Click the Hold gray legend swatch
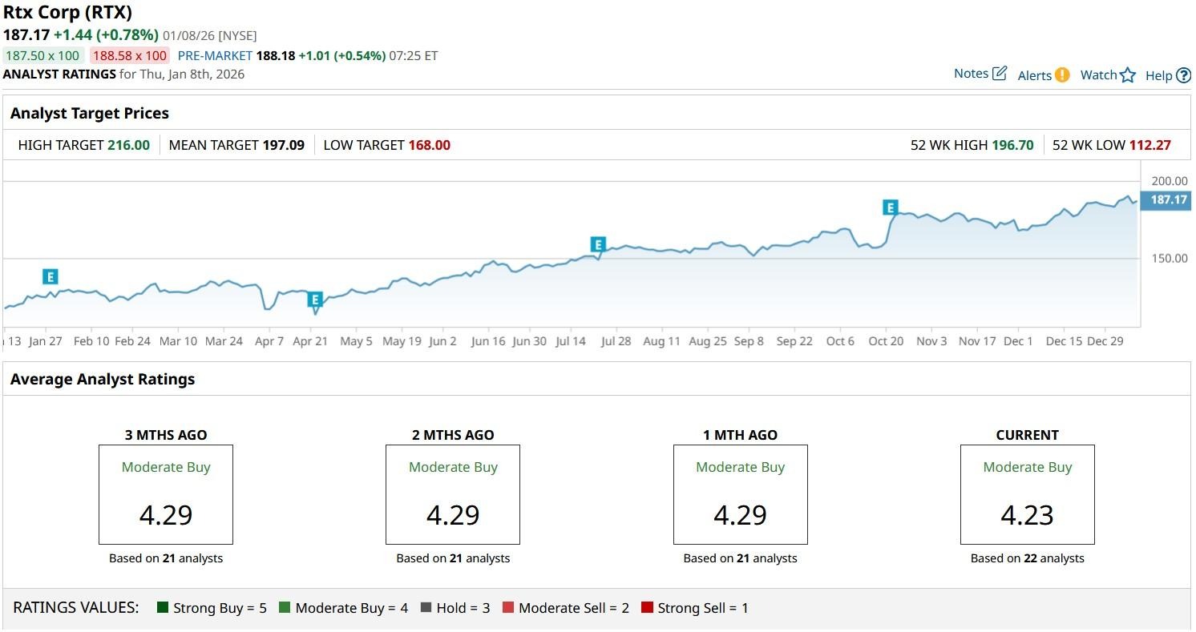Viewport: 1196px width, 632px height. coord(426,608)
